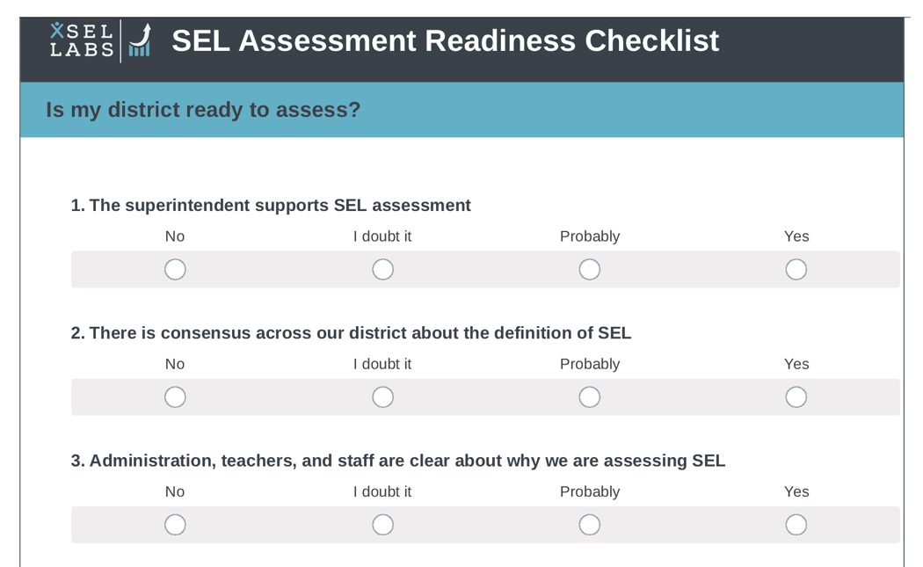
Task: Select "No" for staff clarity on assessing SEL
Action: point(175,524)
